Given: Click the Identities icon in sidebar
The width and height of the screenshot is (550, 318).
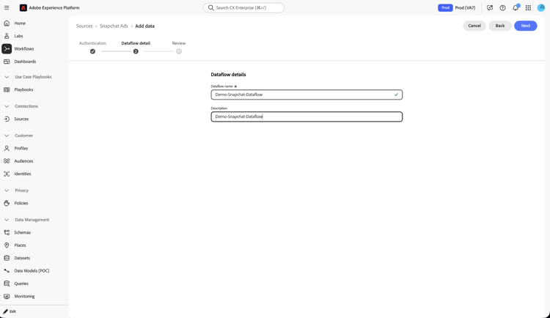Looking at the screenshot, I should tap(7, 174).
